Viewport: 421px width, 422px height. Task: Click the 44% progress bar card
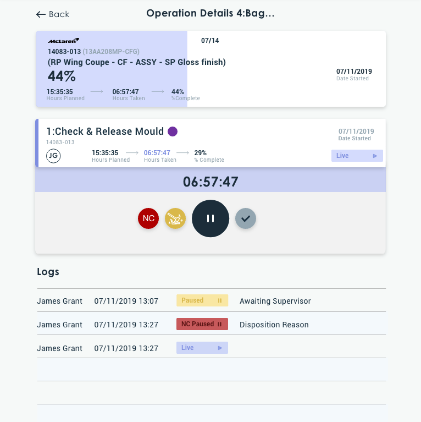tap(210, 69)
